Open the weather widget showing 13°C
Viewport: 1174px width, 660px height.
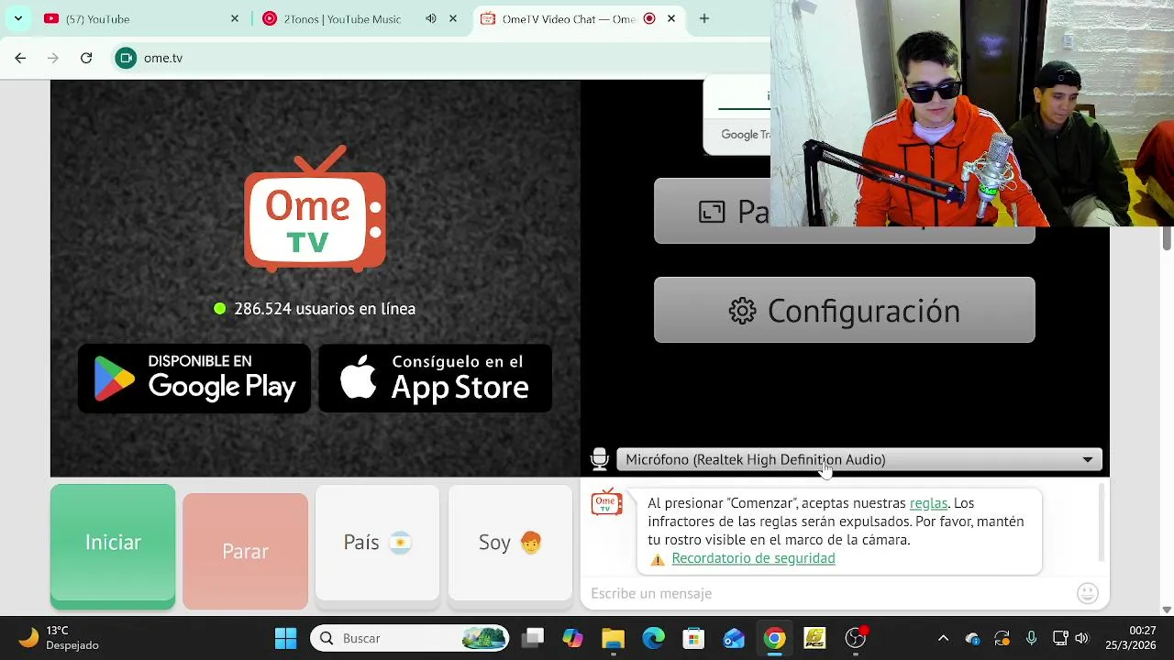point(59,638)
